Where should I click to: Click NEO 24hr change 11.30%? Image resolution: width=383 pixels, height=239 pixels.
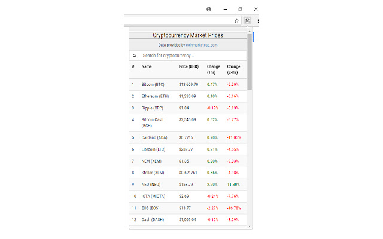coord(233,185)
